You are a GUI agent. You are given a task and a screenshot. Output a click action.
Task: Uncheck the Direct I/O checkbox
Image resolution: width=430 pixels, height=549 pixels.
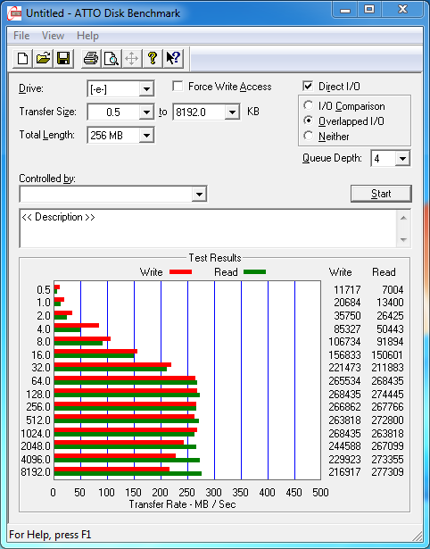click(308, 86)
